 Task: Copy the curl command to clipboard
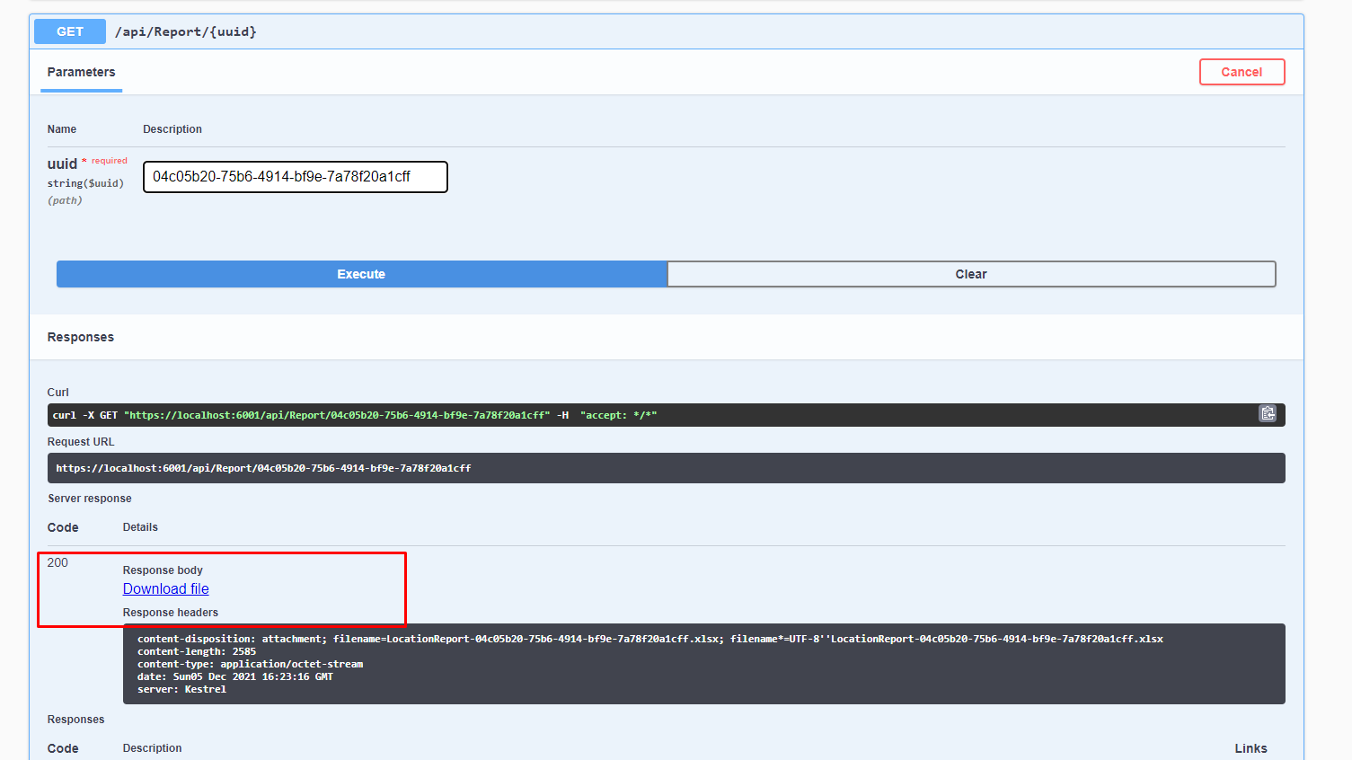tap(1268, 414)
